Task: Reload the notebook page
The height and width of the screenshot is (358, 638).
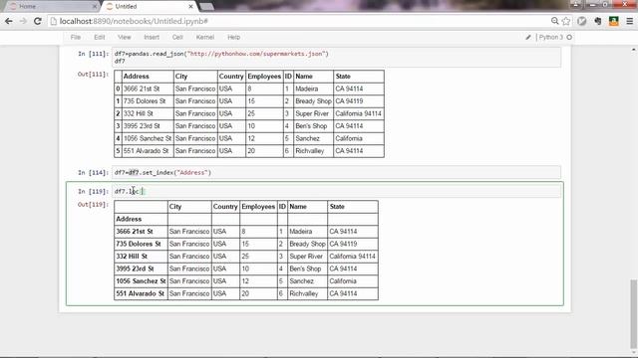Action: [38, 21]
